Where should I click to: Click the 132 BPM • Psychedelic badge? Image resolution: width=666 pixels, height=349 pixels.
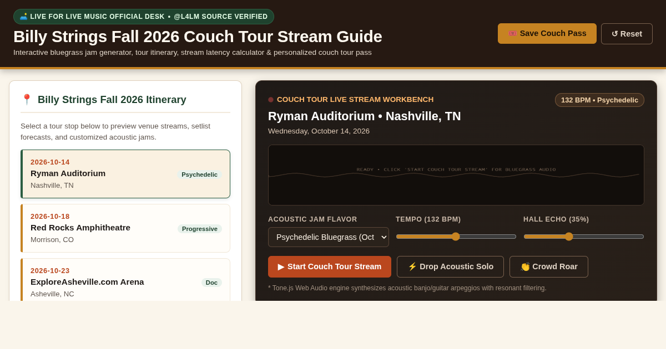coord(599,100)
